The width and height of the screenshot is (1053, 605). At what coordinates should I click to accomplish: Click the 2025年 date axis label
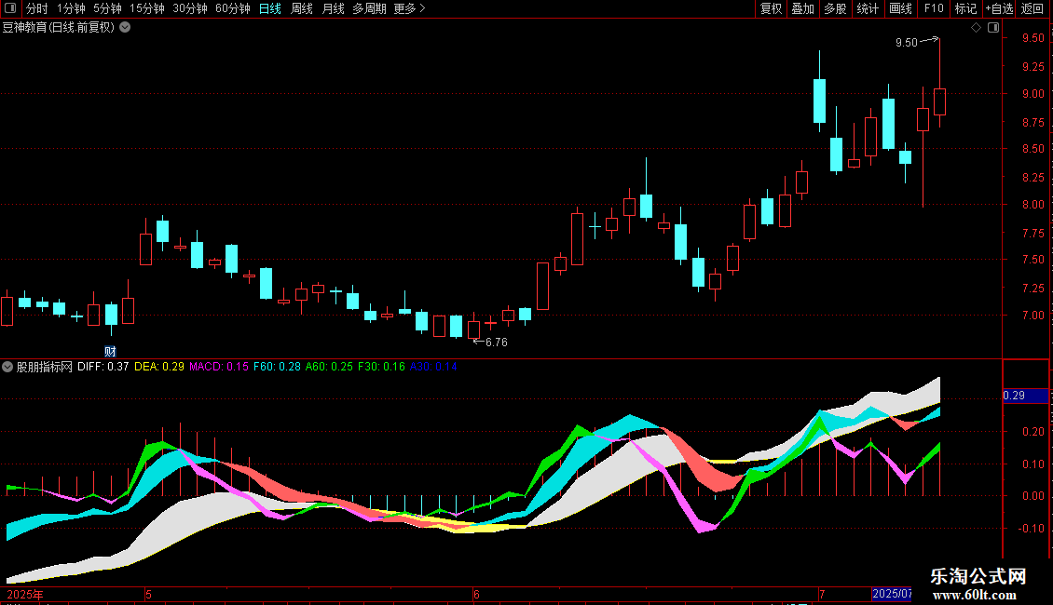click(x=25, y=595)
